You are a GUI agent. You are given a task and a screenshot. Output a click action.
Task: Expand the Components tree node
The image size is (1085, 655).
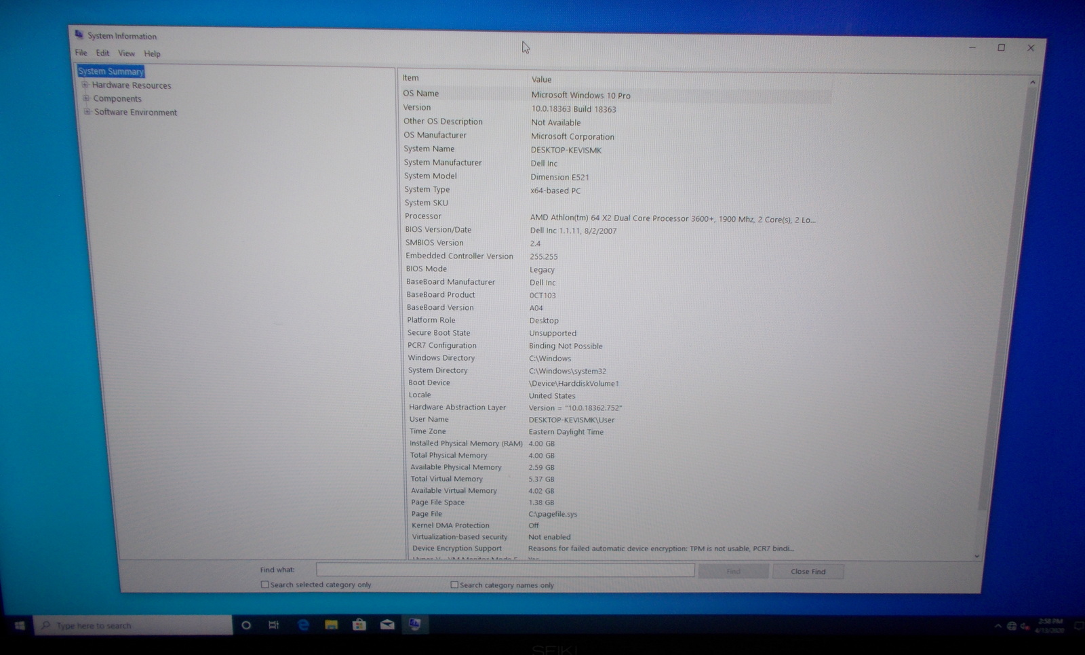point(86,98)
